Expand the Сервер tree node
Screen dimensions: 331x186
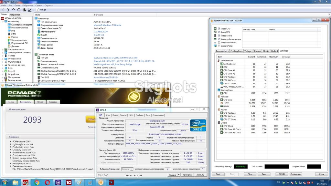tap(3, 56)
